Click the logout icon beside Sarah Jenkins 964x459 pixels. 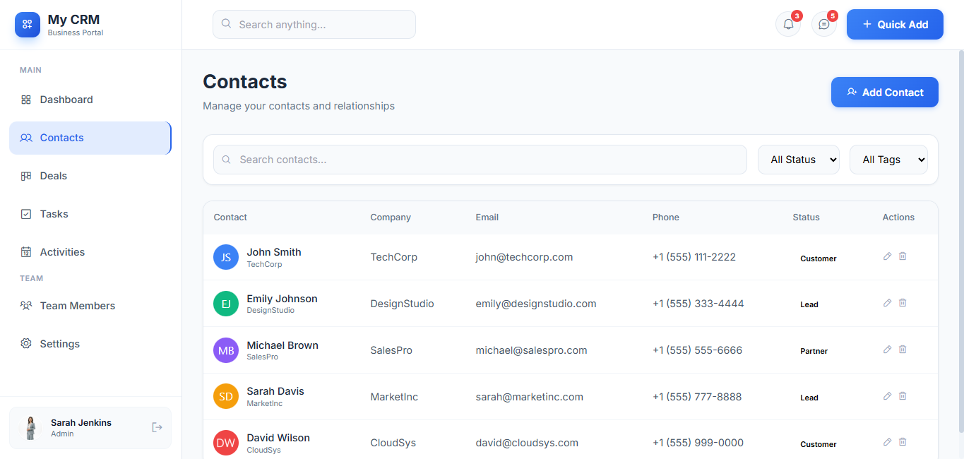coord(157,427)
